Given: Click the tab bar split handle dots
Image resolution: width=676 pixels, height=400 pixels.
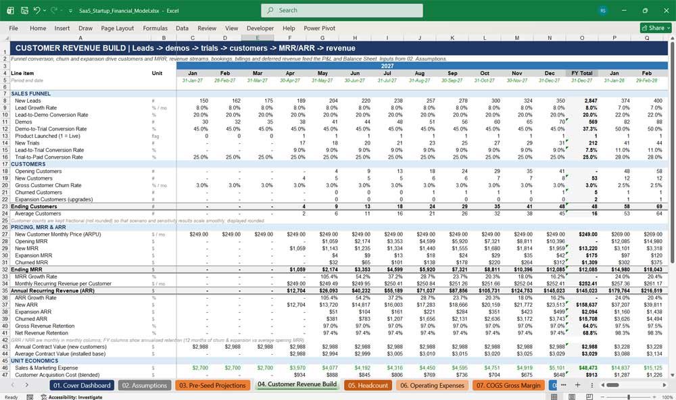Looking at the screenshot, I should pyautogui.click(x=592, y=385).
